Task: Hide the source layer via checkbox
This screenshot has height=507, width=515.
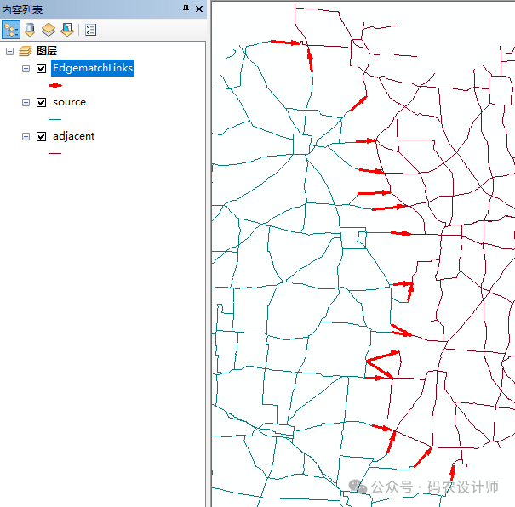Action: [x=41, y=102]
